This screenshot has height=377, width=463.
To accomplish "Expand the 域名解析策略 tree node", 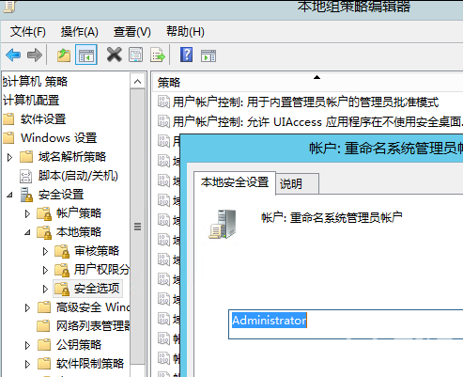I will coord(9,157).
